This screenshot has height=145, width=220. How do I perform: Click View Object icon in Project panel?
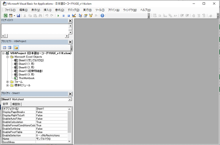pos(10,48)
